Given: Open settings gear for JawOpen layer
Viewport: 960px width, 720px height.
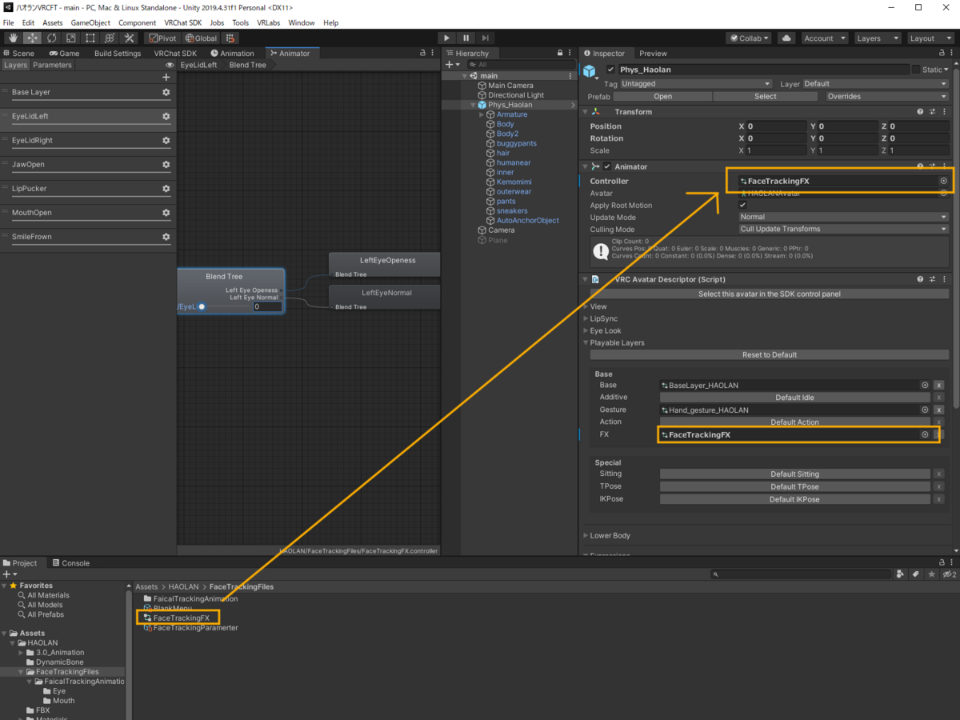Looking at the screenshot, I should 166,165.
